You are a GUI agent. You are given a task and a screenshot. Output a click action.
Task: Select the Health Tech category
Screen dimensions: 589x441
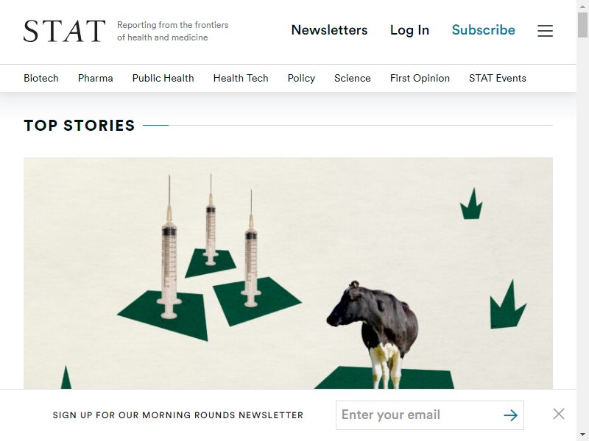[x=241, y=78]
